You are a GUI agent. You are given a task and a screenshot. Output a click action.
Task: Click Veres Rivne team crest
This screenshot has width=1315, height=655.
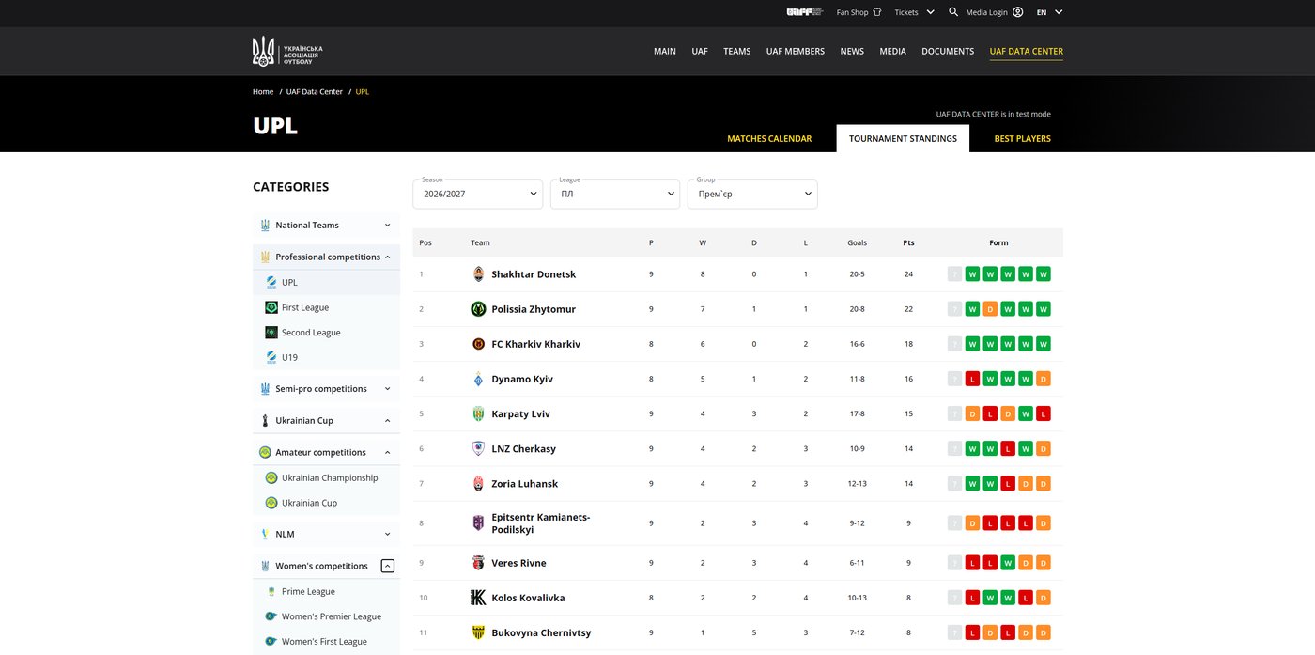coord(479,563)
